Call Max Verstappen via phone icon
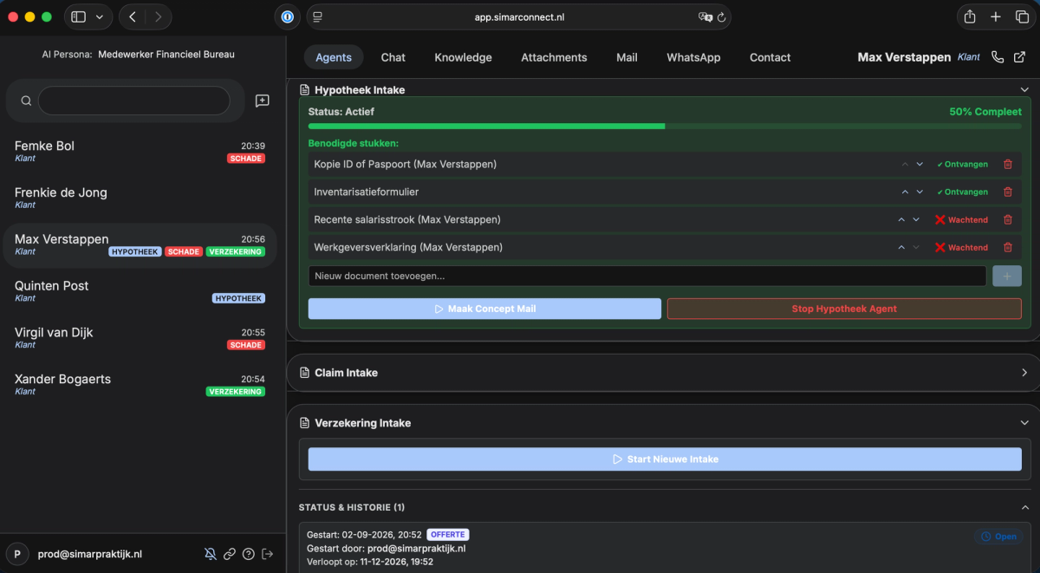This screenshot has width=1040, height=573. [998, 57]
